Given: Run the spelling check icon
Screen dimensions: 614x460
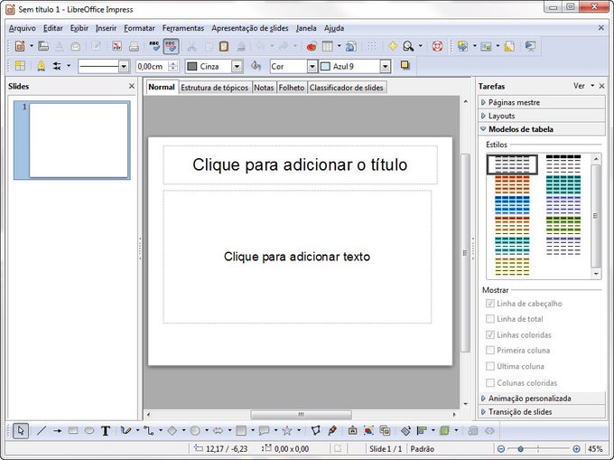Looking at the screenshot, I should click(154, 46).
